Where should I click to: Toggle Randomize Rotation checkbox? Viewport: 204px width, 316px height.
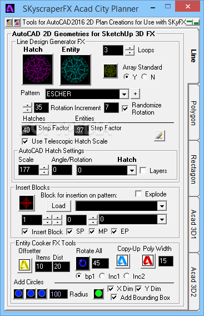[x=125, y=108]
